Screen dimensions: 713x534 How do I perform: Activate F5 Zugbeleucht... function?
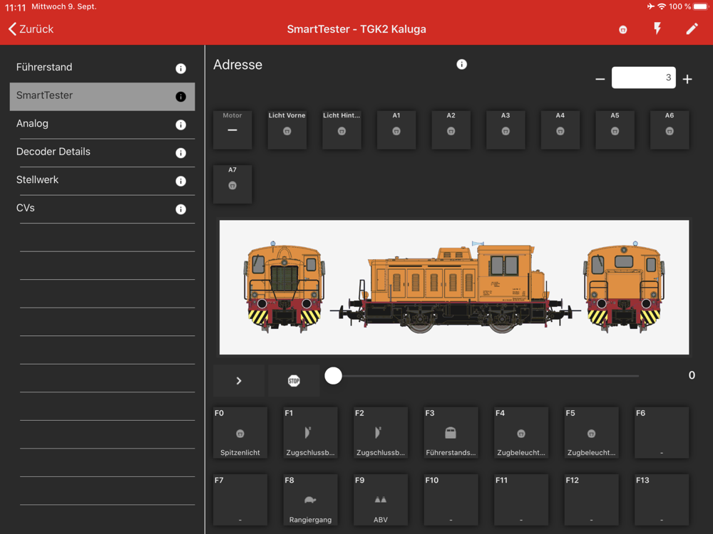pyautogui.click(x=591, y=433)
